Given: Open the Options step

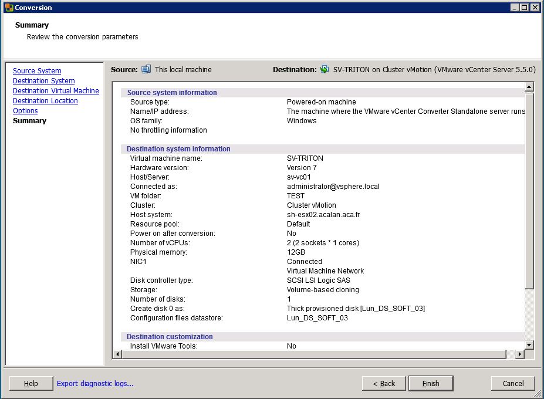Looking at the screenshot, I should coord(25,111).
